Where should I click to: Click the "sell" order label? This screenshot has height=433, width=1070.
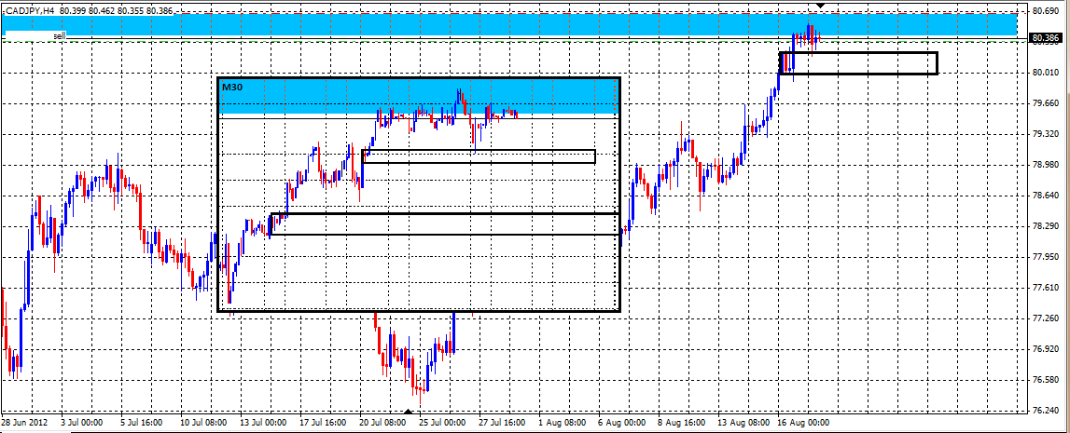tap(59, 35)
